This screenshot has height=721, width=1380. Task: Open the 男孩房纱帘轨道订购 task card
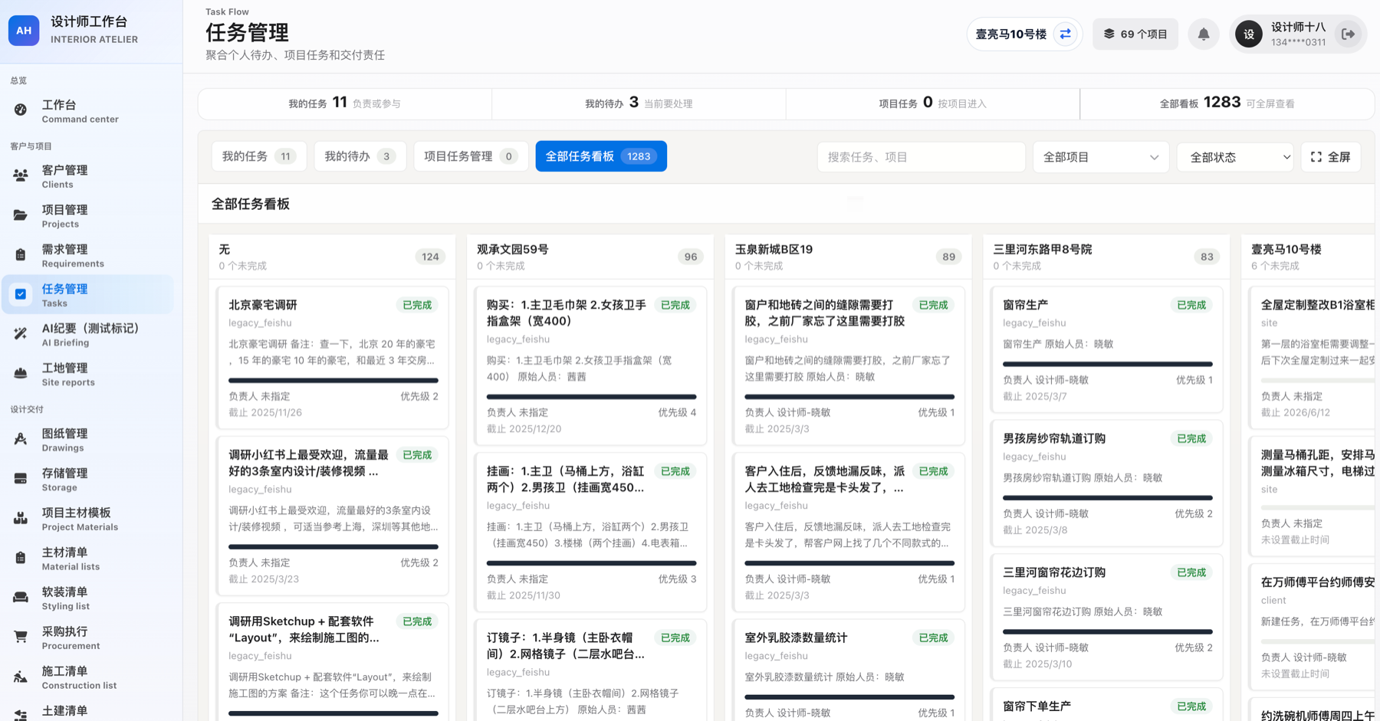[1107, 483]
